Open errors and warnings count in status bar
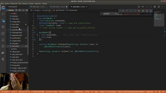Viewport: 166px width, 93px height. (24, 92)
